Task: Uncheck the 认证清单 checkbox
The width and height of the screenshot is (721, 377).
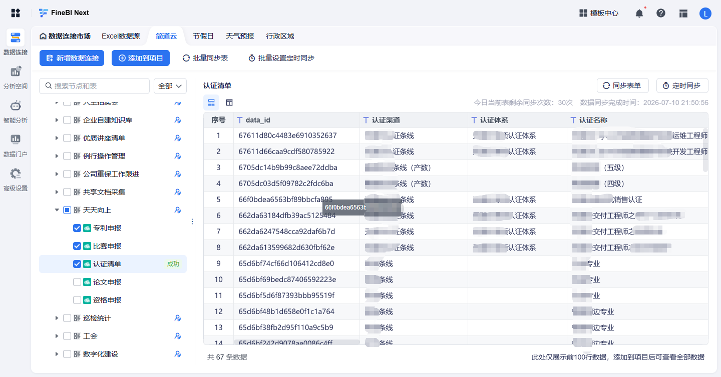Action: click(77, 264)
